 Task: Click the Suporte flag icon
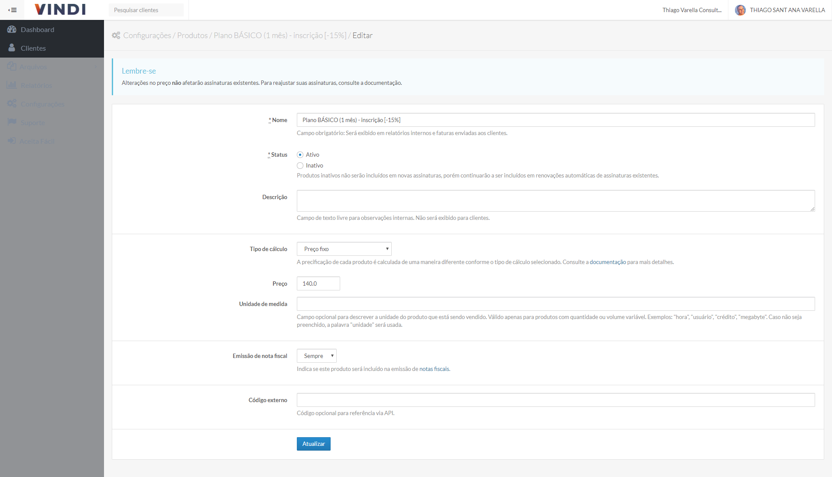12,122
